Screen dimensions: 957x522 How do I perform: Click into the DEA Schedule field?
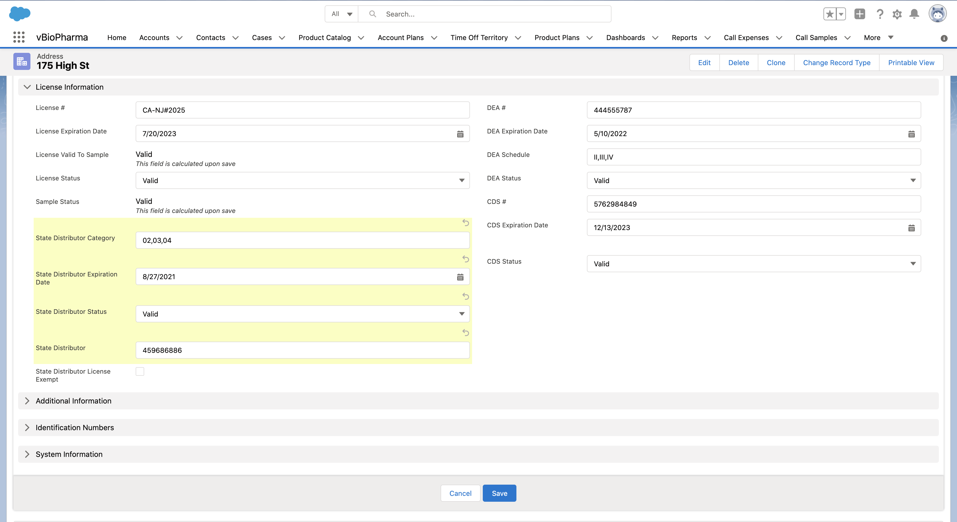point(754,157)
